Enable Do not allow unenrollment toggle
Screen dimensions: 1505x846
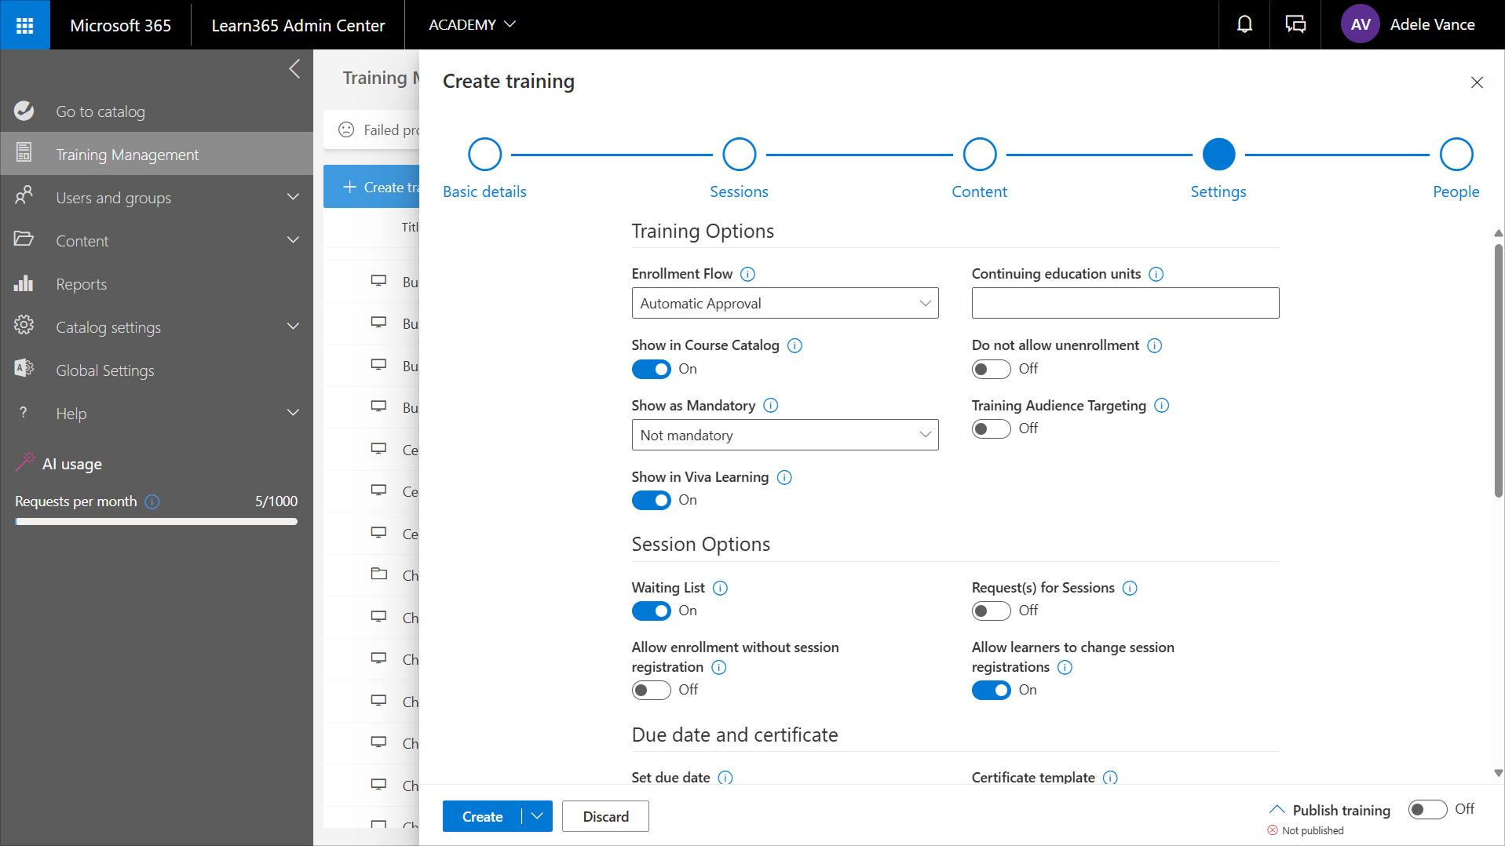point(991,369)
